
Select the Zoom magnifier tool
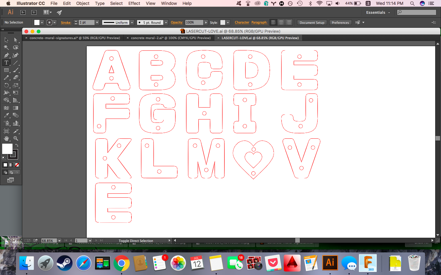click(16, 138)
